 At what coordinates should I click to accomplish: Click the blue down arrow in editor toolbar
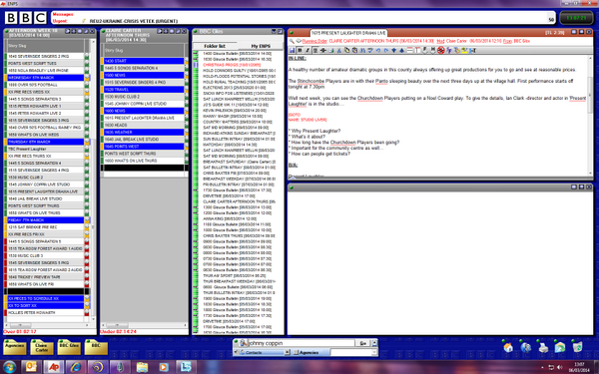tap(394, 50)
